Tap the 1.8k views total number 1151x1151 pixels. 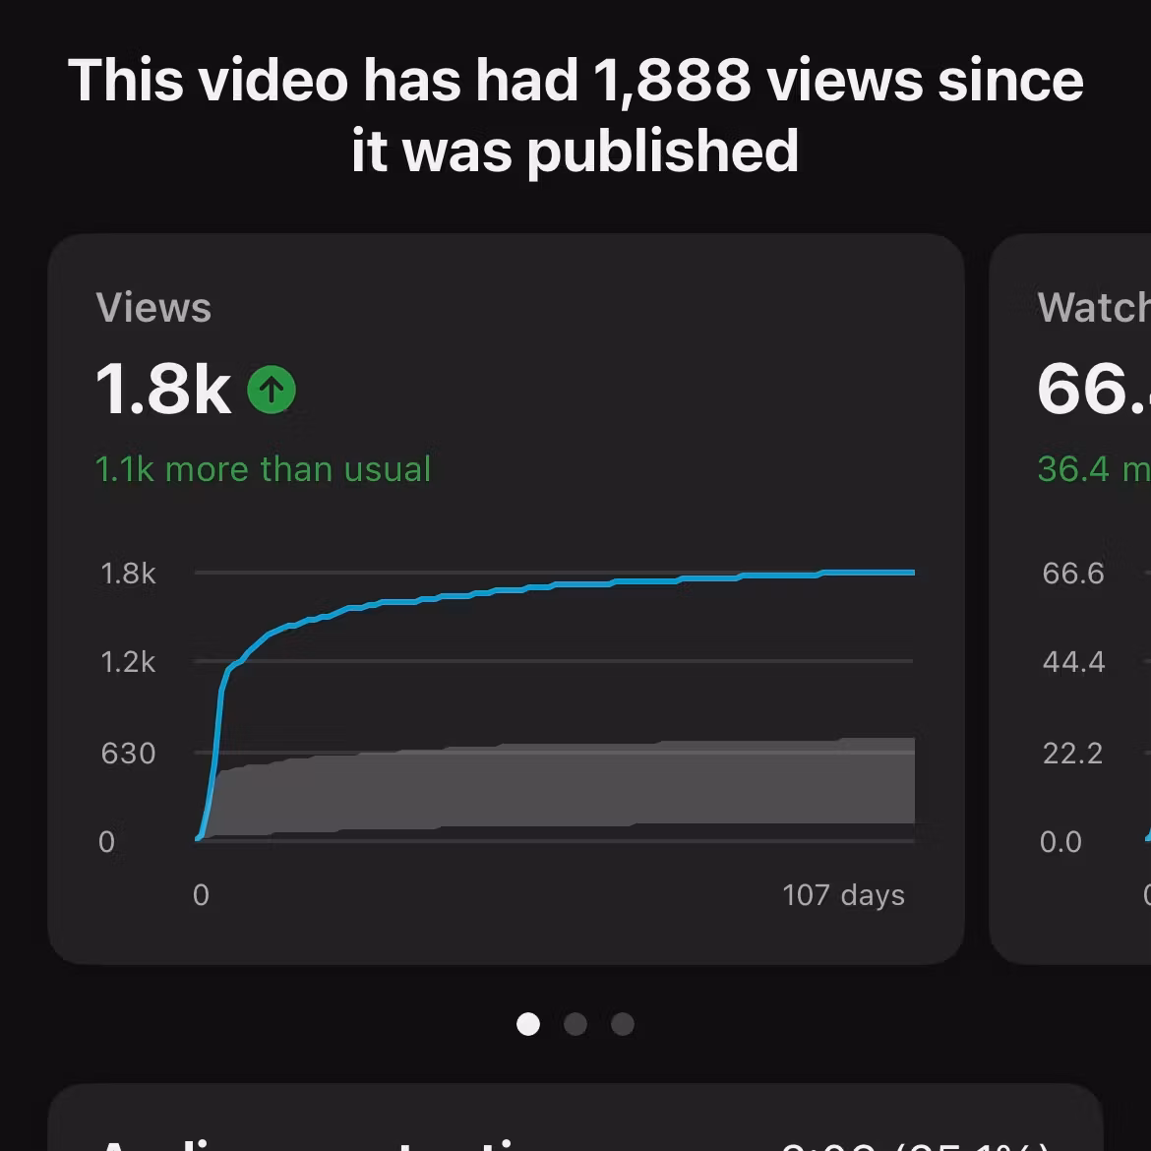(163, 389)
